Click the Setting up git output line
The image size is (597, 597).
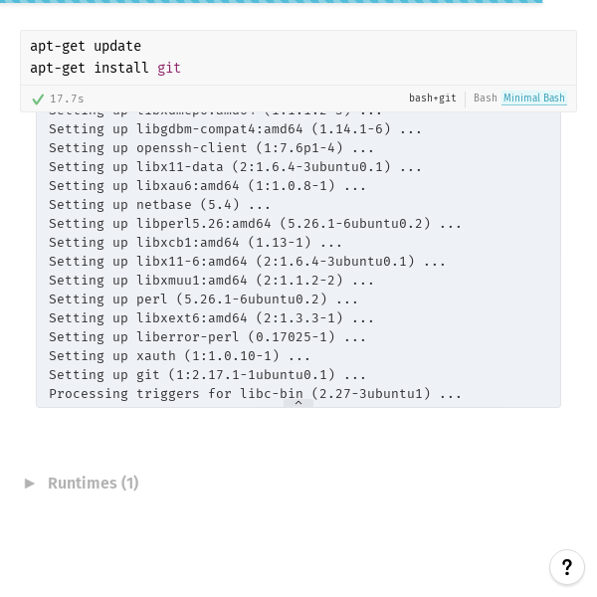tap(207, 374)
